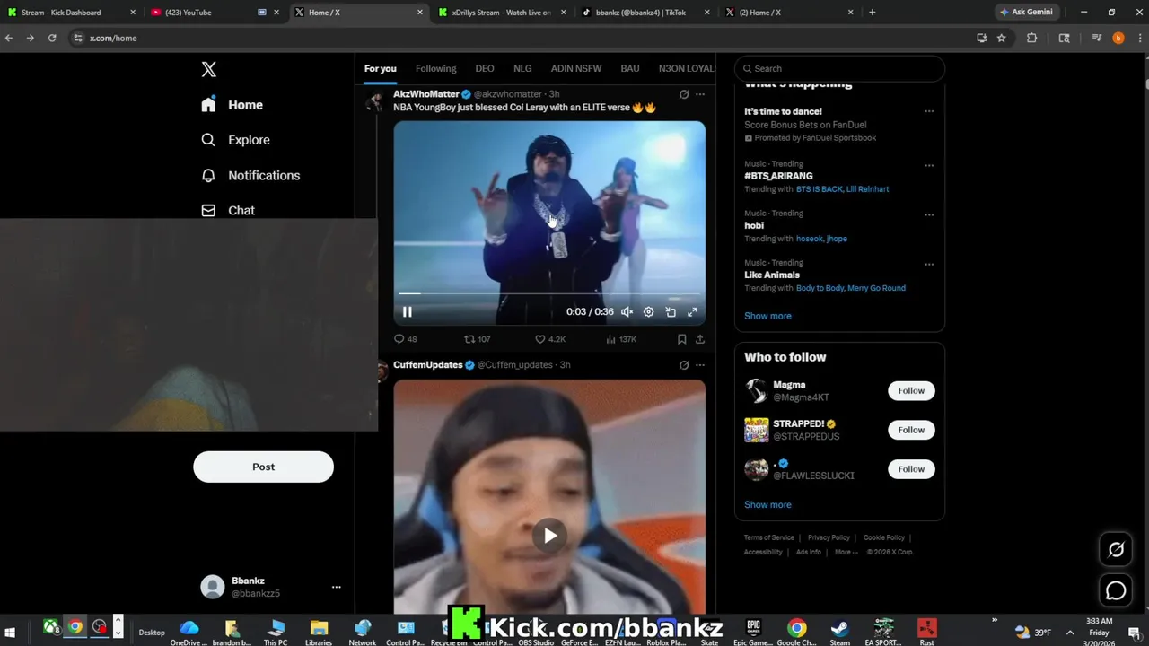Viewport: 1149px width, 646px height.
Task: Open options for #BTS_ARIRANG trend
Action: tap(929, 165)
